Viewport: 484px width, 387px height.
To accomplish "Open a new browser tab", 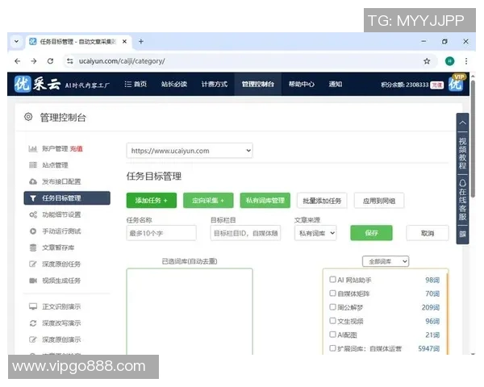I will (x=140, y=41).
